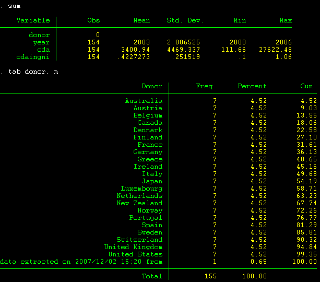320x282 pixels.
Task: Select the Norway row label
Action: [x=150, y=210]
